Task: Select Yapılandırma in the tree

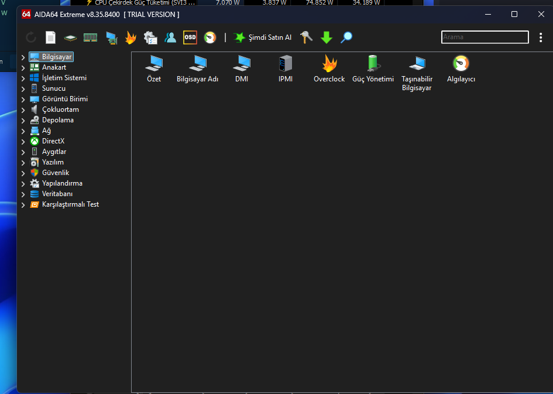Action: coord(56,183)
